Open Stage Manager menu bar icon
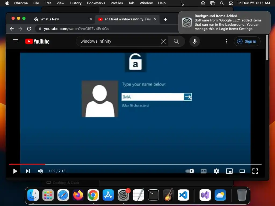The height and width of the screenshot is (206, 275). [x=212, y=3]
